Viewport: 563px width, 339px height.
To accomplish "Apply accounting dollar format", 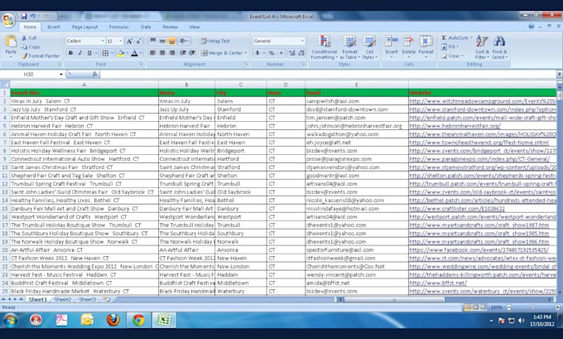I will (x=257, y=53).
